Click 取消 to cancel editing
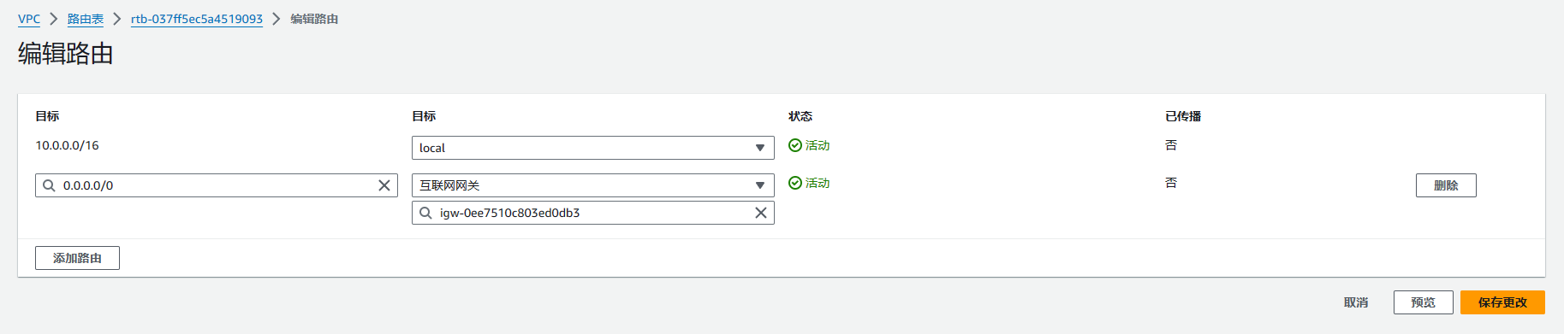Viewport: 1564px width, 334px height. coord(1356,302)
